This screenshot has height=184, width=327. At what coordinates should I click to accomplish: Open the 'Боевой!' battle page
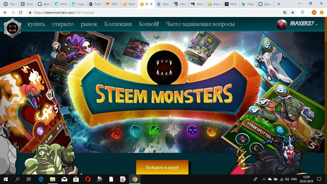149,24
